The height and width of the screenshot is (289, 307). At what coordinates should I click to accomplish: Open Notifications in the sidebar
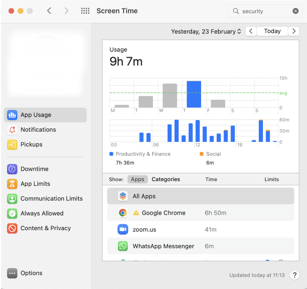tap(38, 130)
